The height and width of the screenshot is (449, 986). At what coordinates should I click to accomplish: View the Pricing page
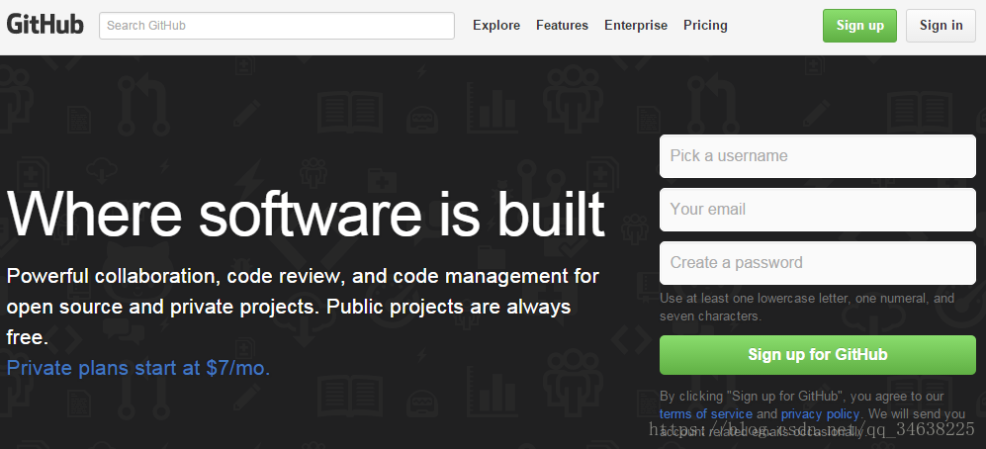pos(705,25)
